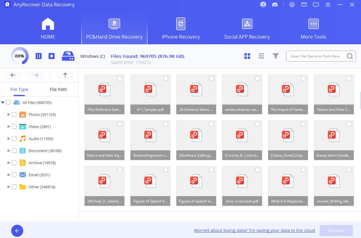
Task: Open the iPhone Recovery section
Action: coord(180,29)
